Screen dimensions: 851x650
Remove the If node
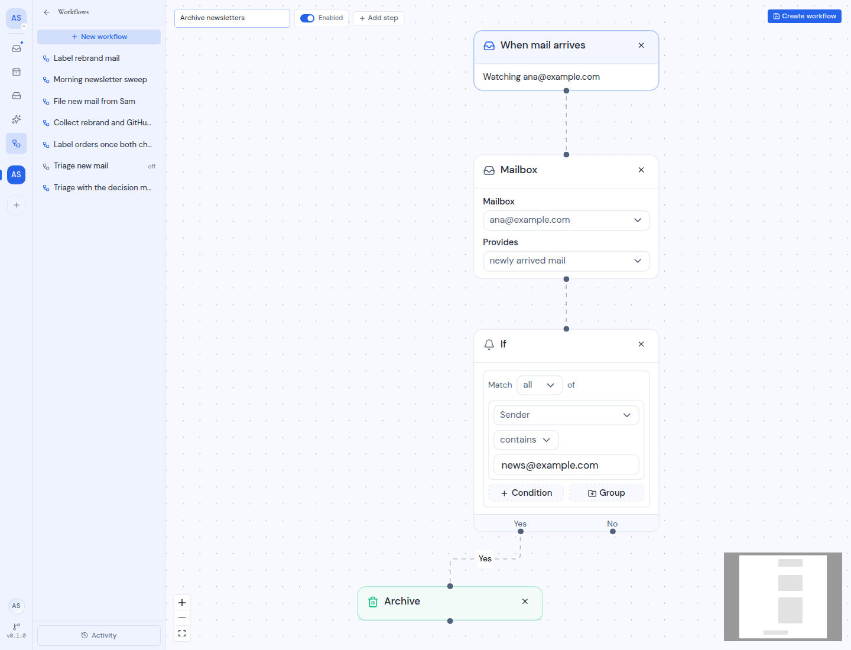[x=641, y=344]
